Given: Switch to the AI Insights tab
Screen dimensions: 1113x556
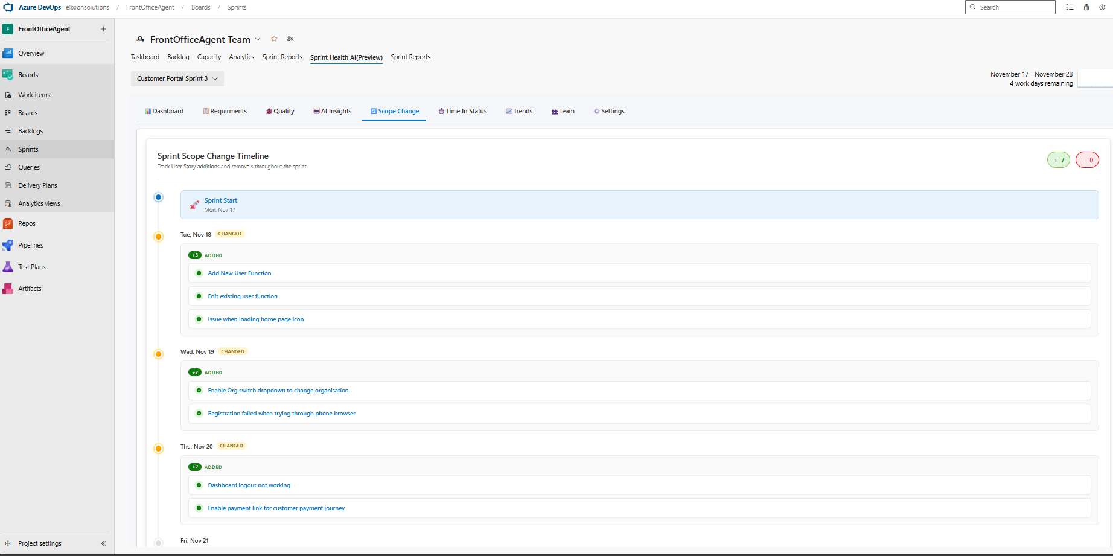Looking at the screenshot, I should click(332, 111).
